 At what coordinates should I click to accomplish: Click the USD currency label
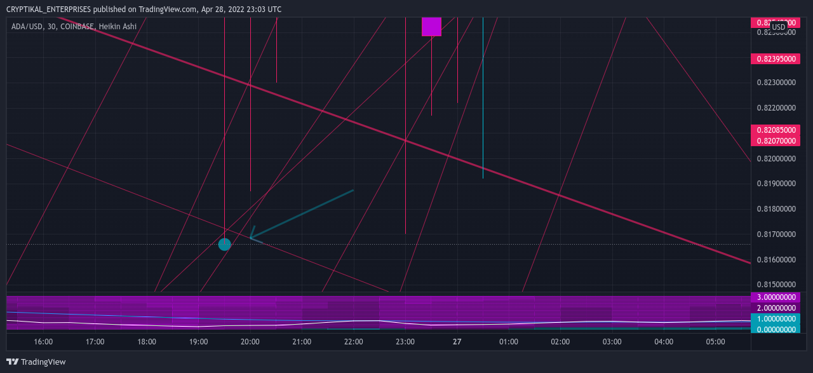[x=779, y=27]
